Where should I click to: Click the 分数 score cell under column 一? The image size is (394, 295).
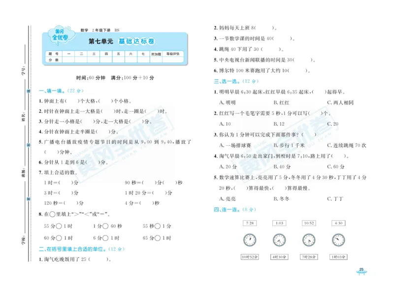pyautogui.click(x=68, y=59)
